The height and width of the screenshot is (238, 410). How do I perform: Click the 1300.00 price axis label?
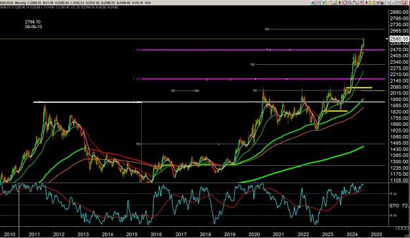tap(399, 162)
